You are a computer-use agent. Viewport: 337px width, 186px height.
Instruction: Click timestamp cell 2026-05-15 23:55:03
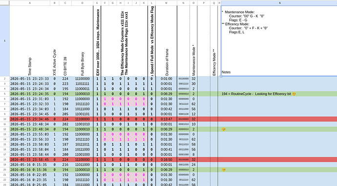click(30, 134)
